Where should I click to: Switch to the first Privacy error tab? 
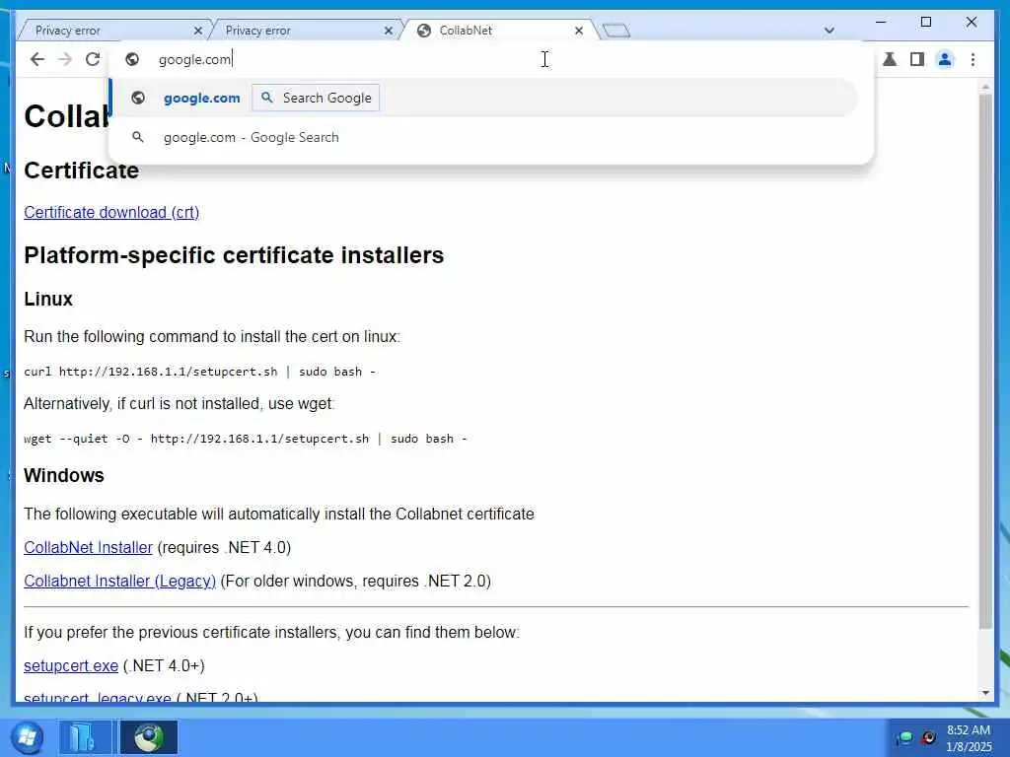112,31
